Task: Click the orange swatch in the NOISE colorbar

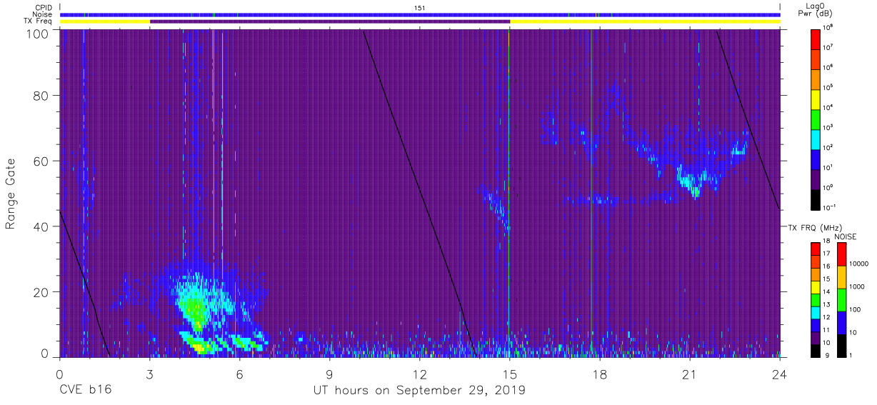Action: click(841, 277)
